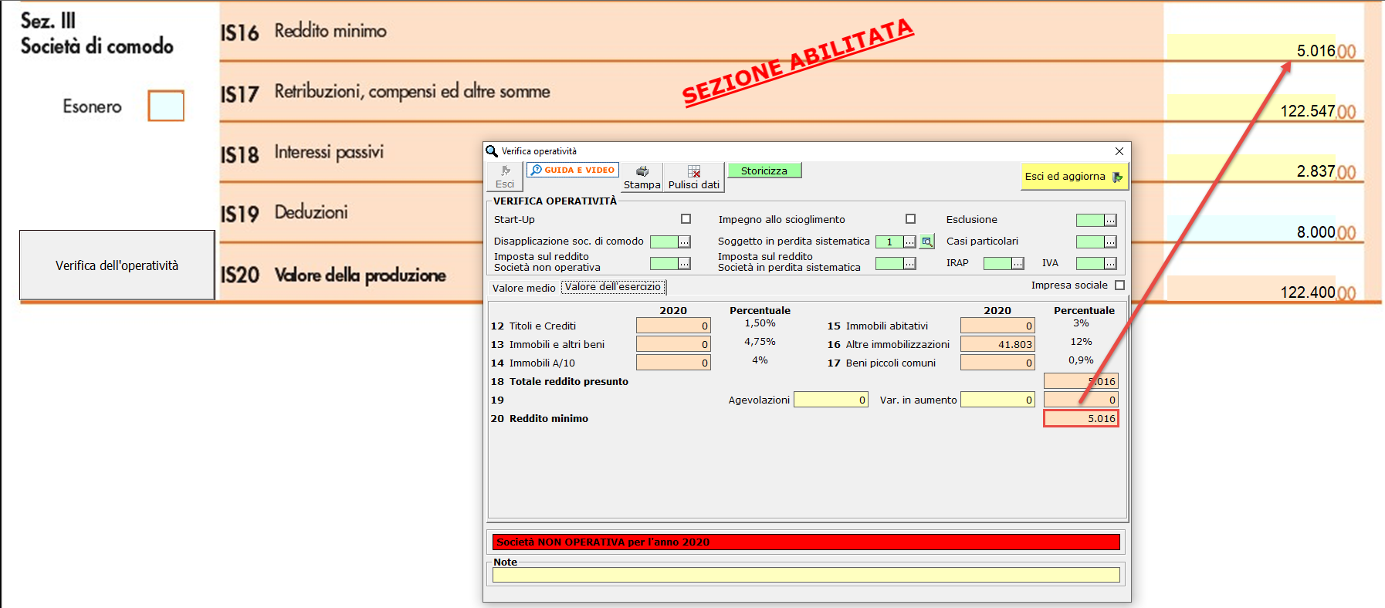Close the Verifica operatività dialog
Image resolution: width=1385 pixels, height=608 pixels.
[x=1119, y=151]
